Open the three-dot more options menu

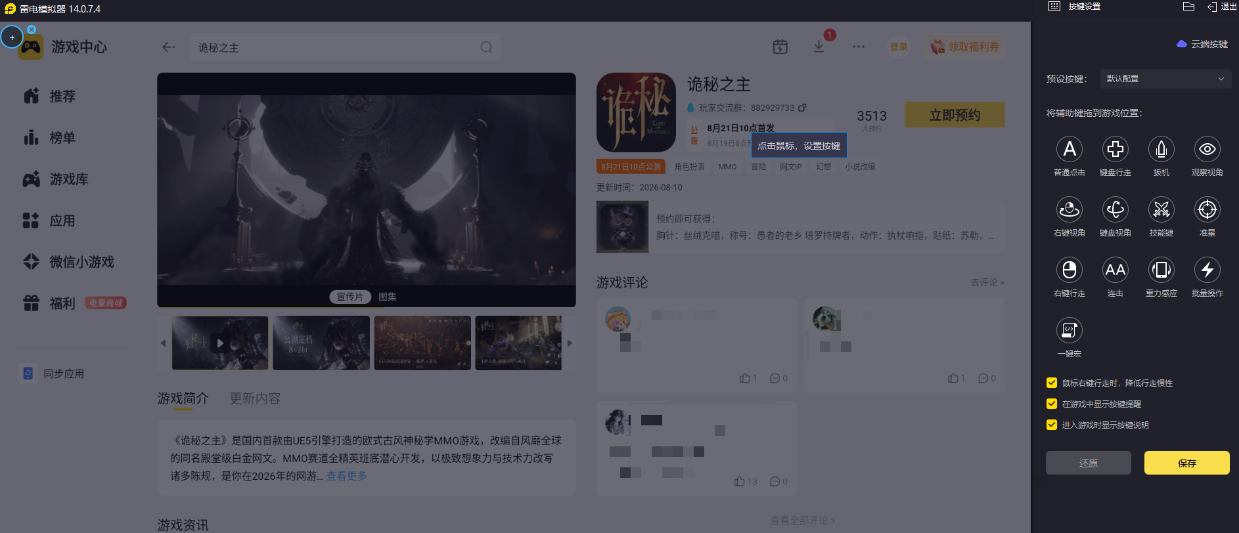coord(859,47)
